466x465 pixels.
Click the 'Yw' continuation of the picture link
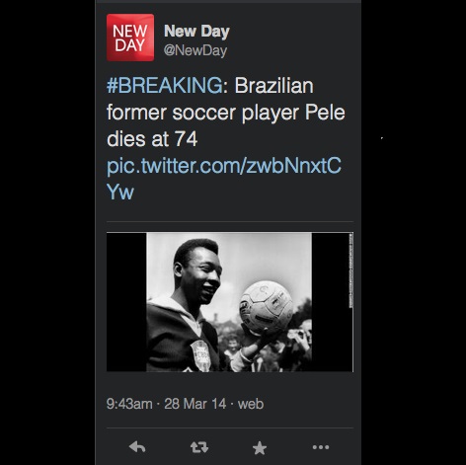[x=120, y=193]
